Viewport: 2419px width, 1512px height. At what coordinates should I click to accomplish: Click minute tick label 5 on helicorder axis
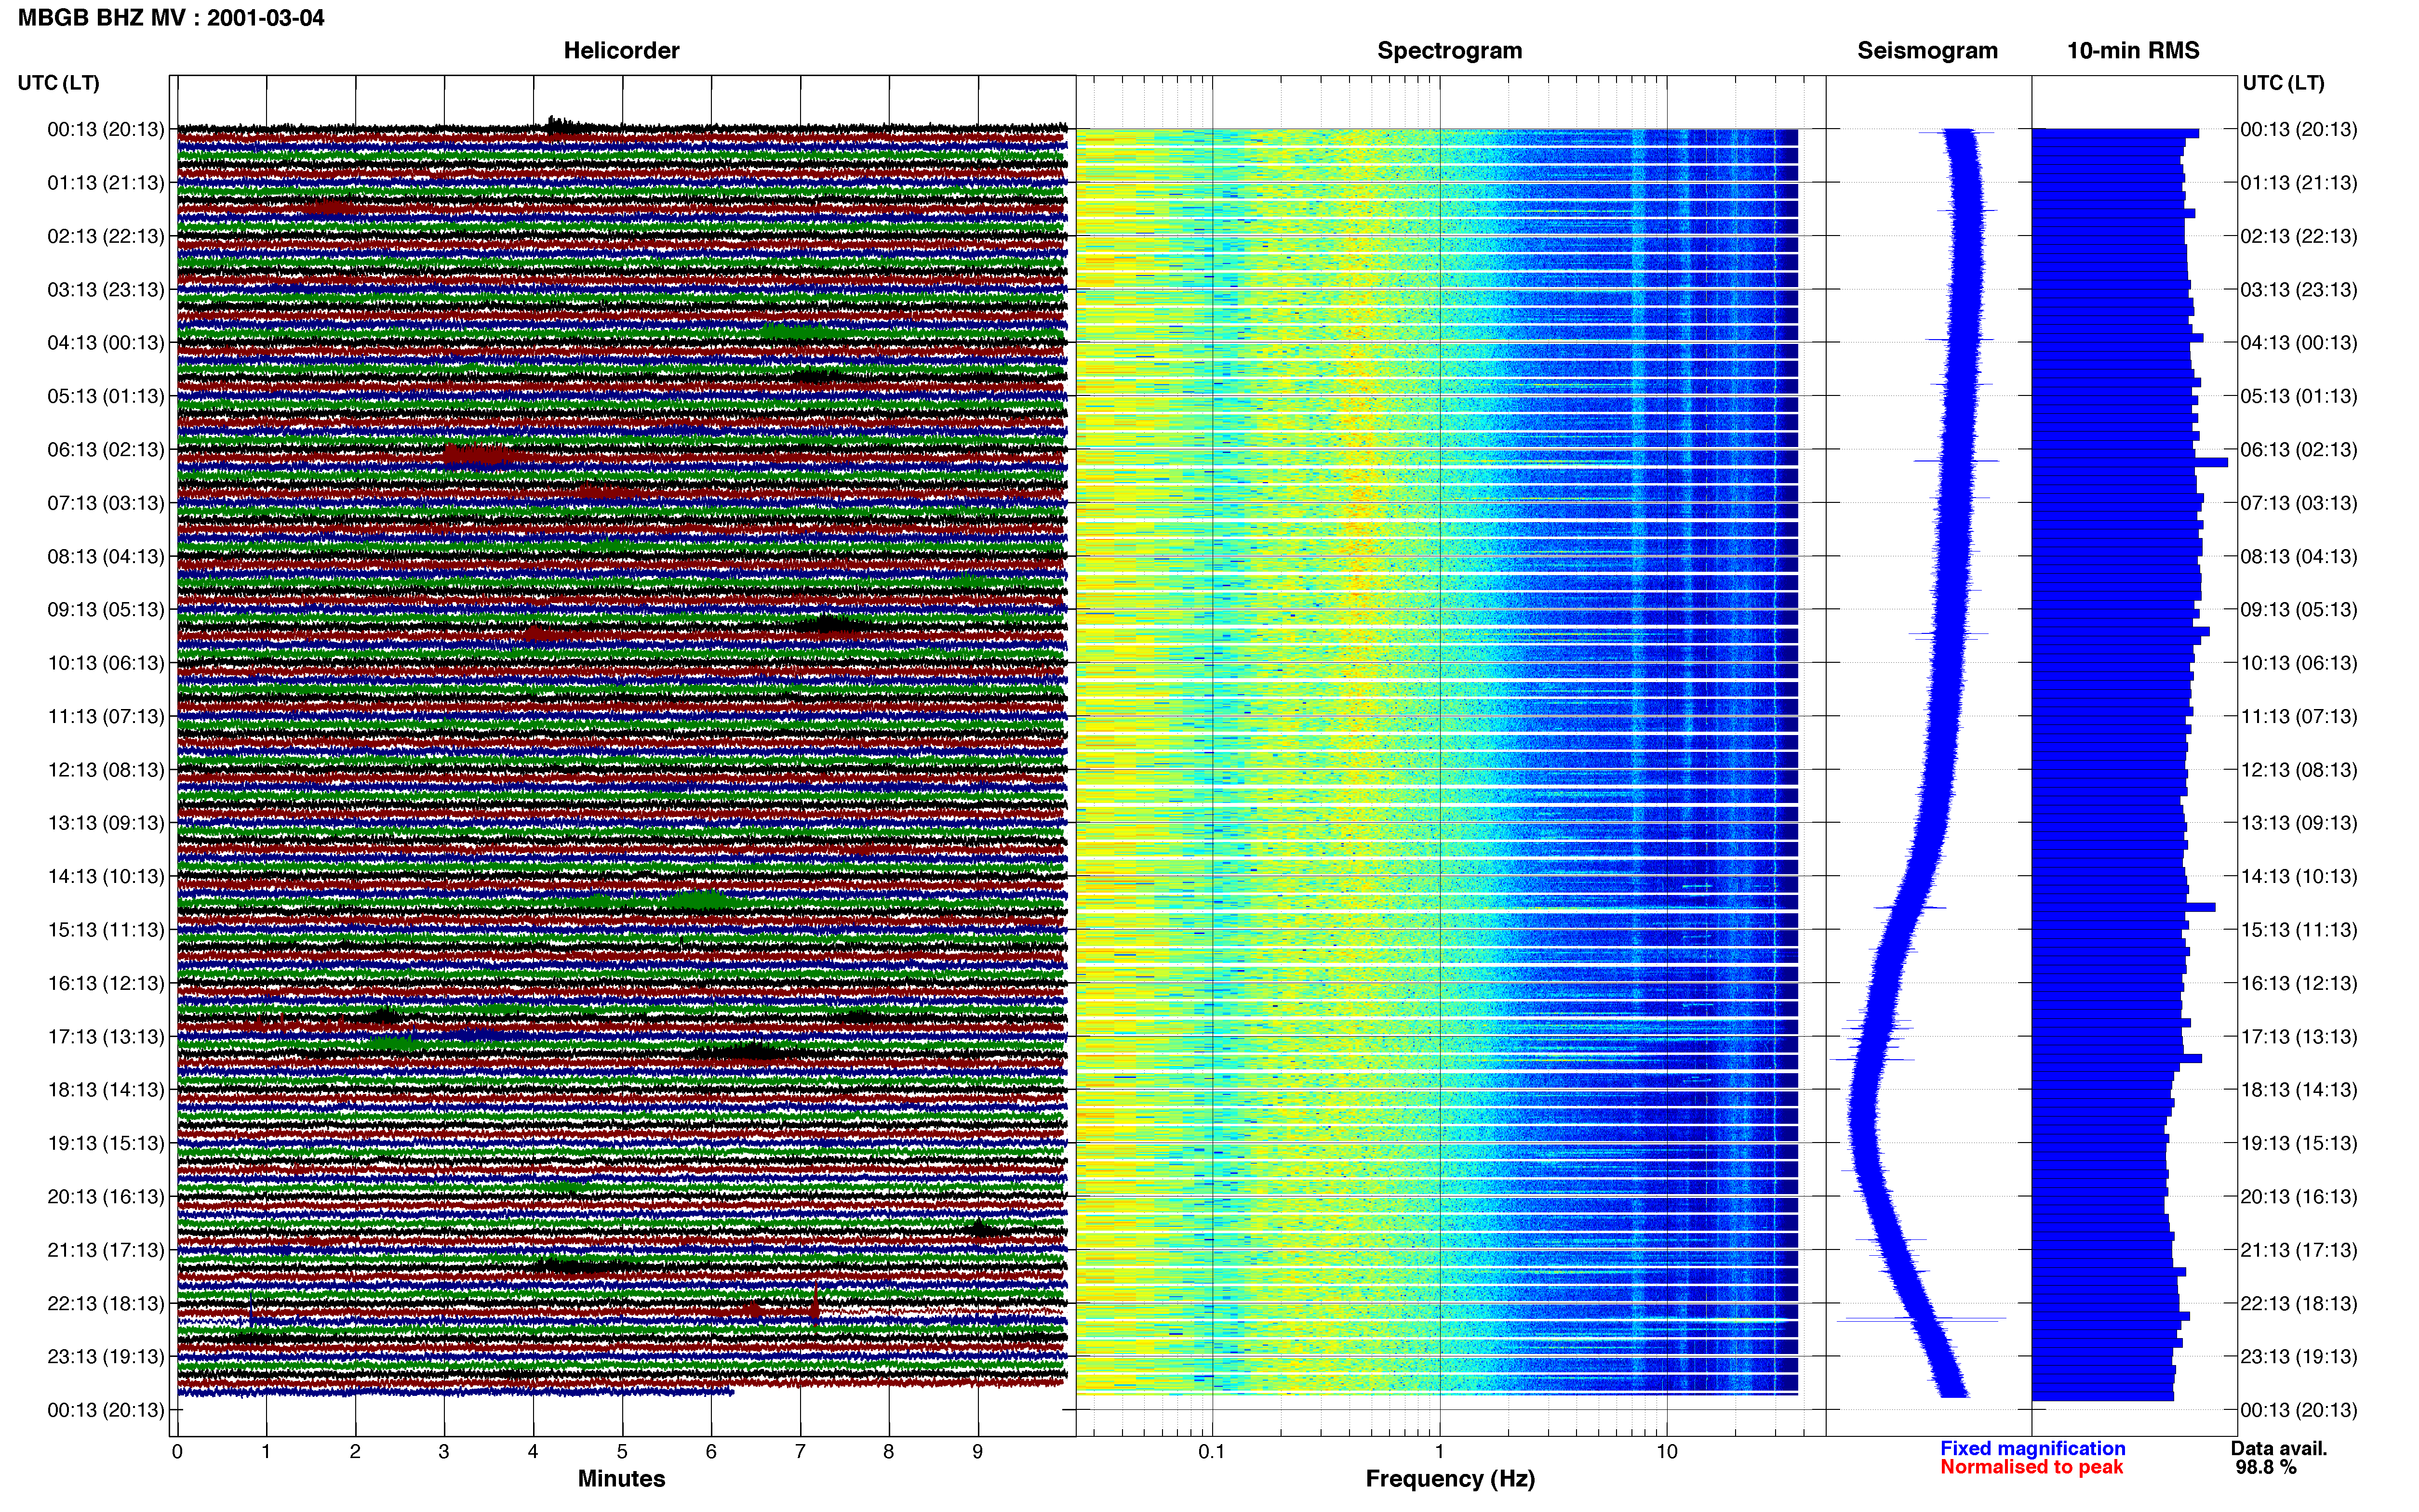point(622,1452)
